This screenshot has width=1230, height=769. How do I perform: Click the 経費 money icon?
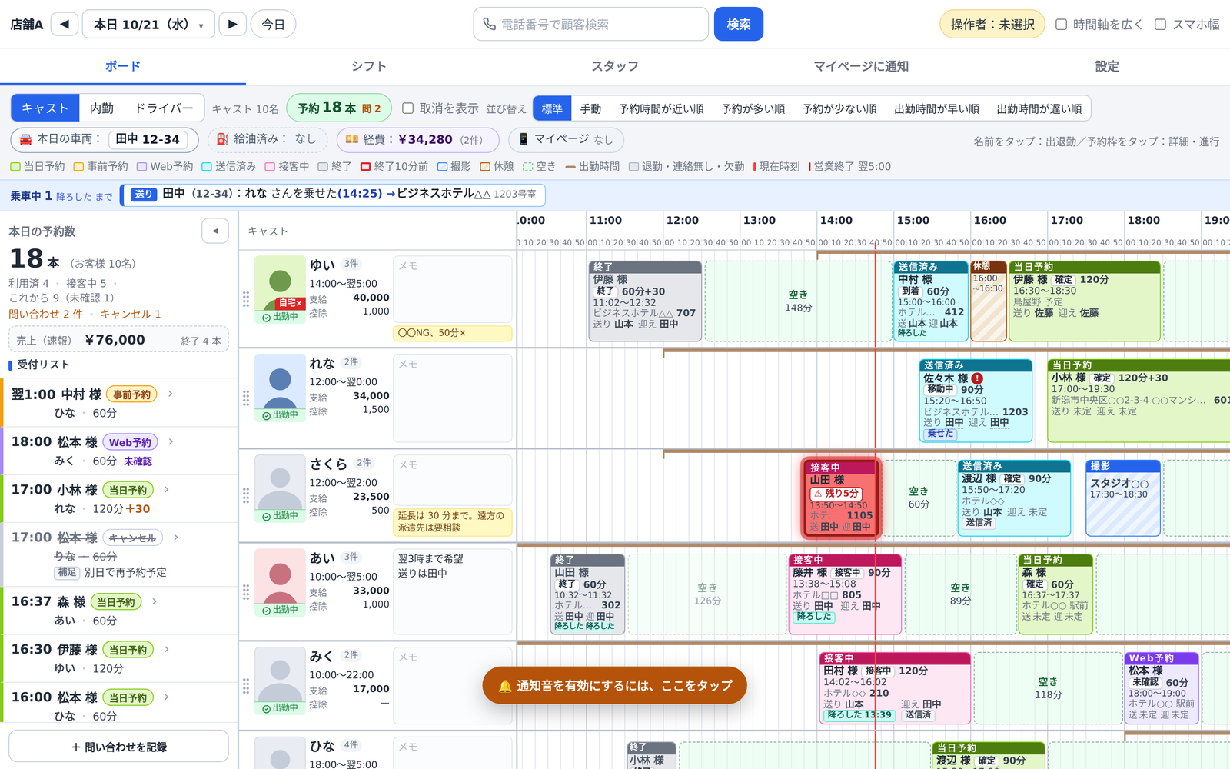pos(352,139)
